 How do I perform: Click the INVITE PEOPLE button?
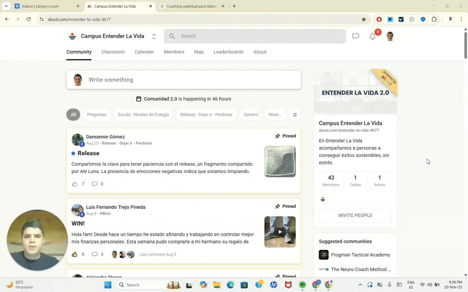pos(355,215)
